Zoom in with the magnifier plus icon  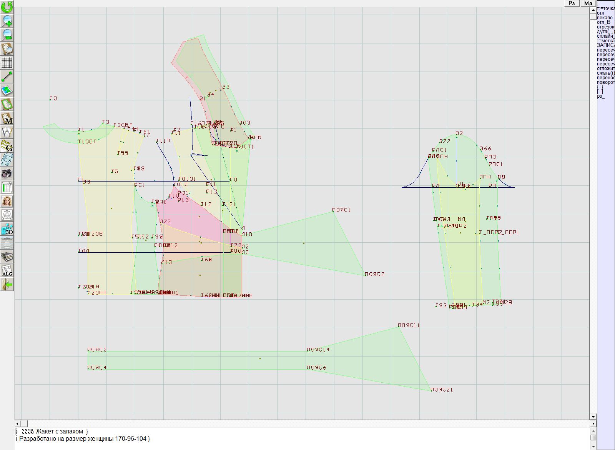point(7,21)
